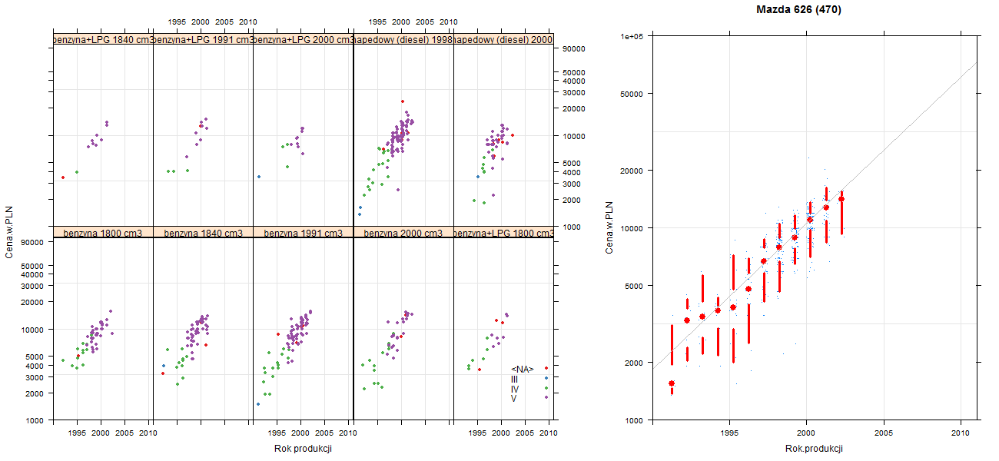Click the "Rok.produkcji" axis title of Mazda chart

click(x=814, y=449)
